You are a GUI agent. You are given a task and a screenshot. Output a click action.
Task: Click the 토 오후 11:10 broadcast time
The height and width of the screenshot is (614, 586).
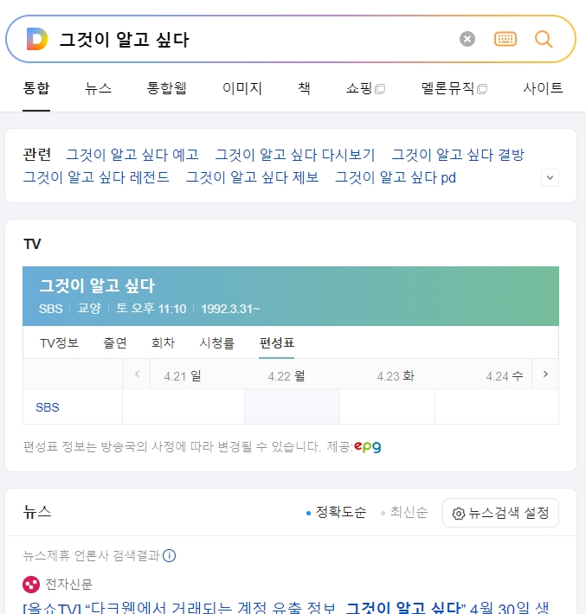151,309
